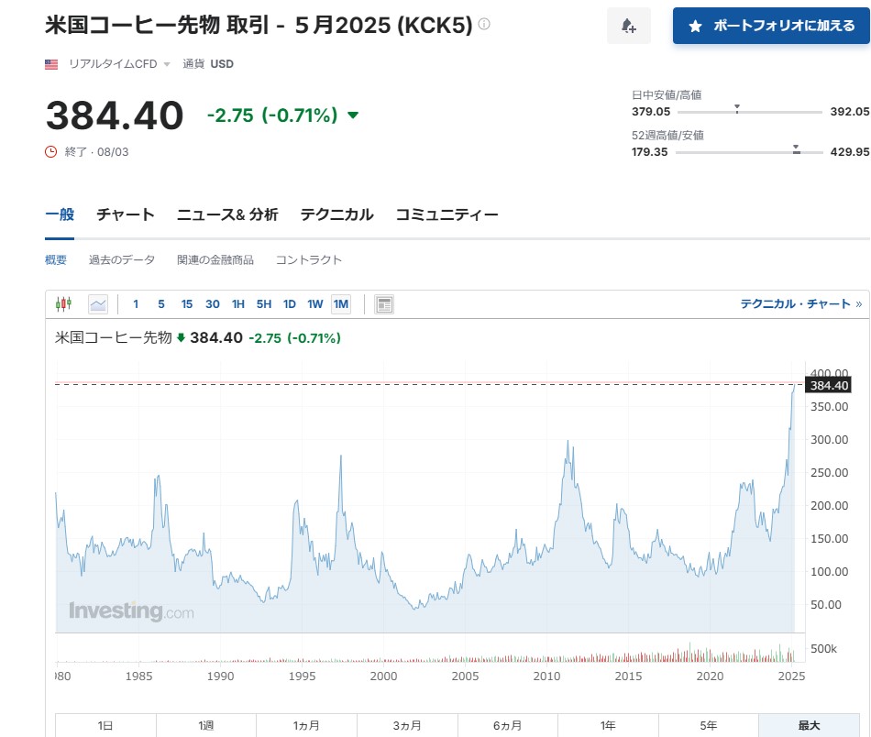Set chart interval to 1 minute
This screenshot has width=871, height=737.
[x=136, y=303]
